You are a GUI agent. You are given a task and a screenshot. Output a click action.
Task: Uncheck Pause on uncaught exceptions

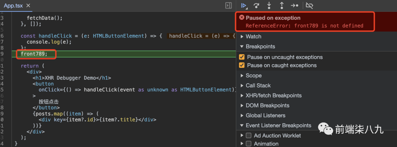242,57
